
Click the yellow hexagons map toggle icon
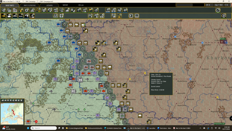pos(21,10)
